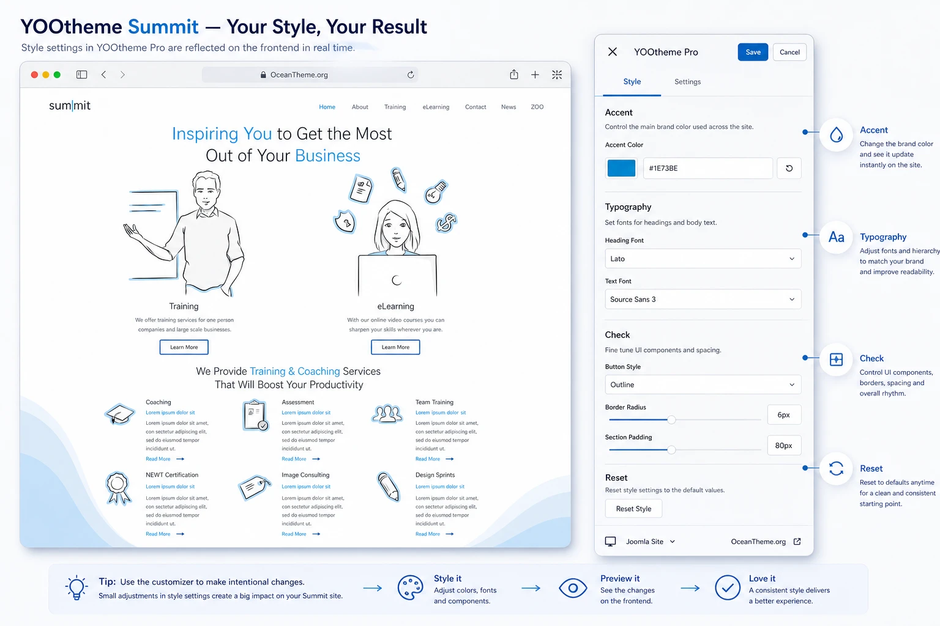940x626 pixels.
Task: Click the Border Radius slider handle
Action: point(671,420)
